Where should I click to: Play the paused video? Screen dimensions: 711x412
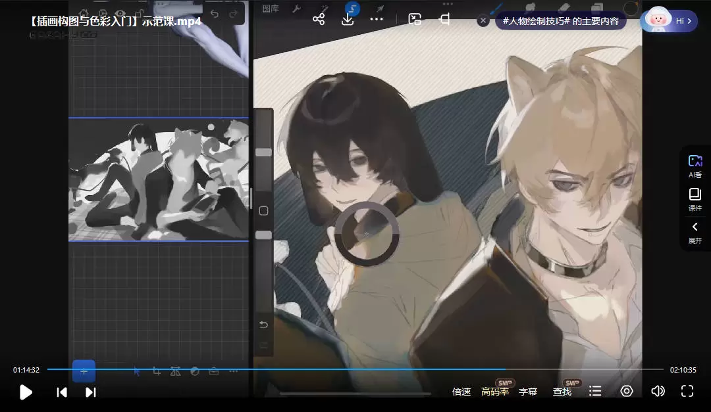[26, 392]
